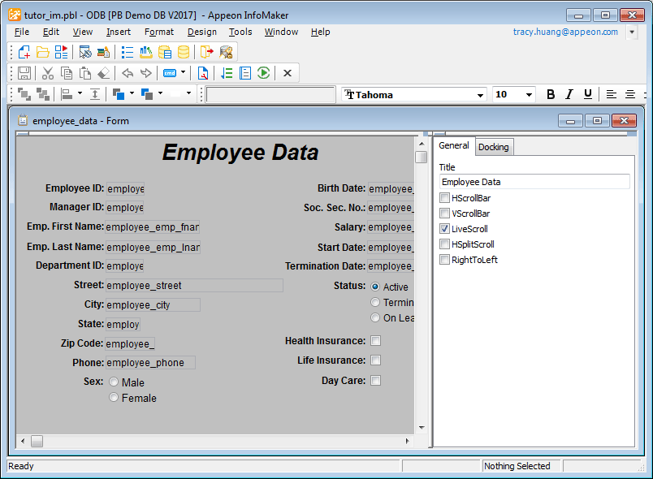Image resolution: width=653 pixels, height=479 pixels.
Task: Apply Italic text formatting
Action: pos(569,94)
